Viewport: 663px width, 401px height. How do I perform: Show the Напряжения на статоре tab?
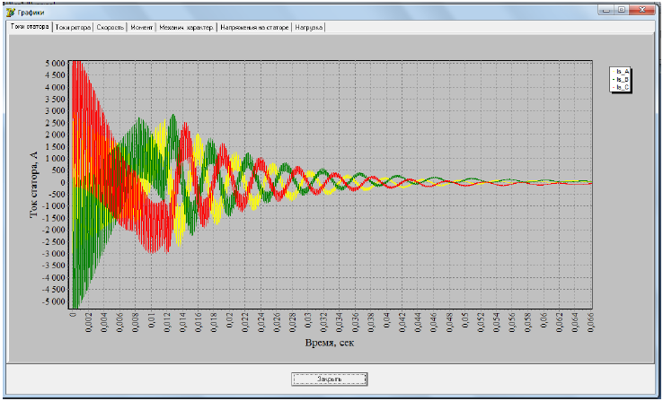[254, 28]
